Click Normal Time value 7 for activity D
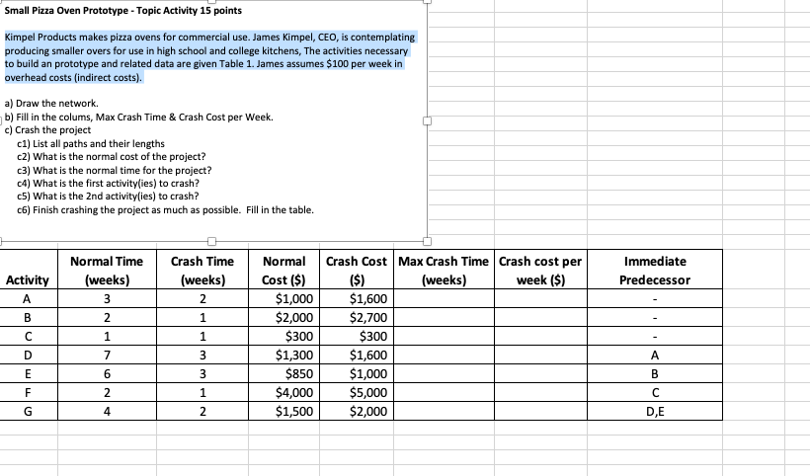Screen dimensions: 810x476 [x=107, y=356]
